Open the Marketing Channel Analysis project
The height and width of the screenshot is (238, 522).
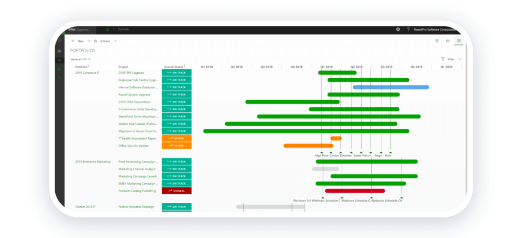[137, 169]
